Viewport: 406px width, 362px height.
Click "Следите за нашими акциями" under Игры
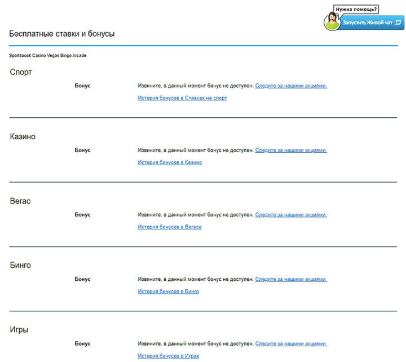(290, 344)
